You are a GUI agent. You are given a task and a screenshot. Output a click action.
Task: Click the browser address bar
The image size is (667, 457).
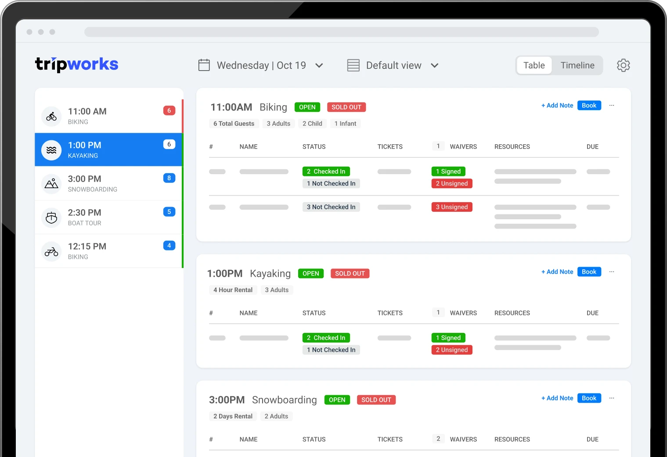click(x=342, y=32)
